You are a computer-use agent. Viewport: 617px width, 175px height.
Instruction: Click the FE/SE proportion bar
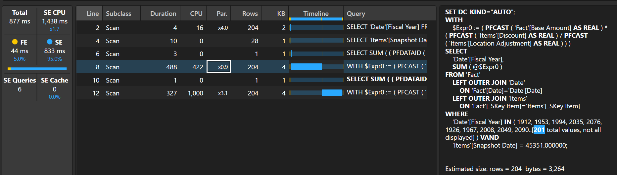click(37, 69)
